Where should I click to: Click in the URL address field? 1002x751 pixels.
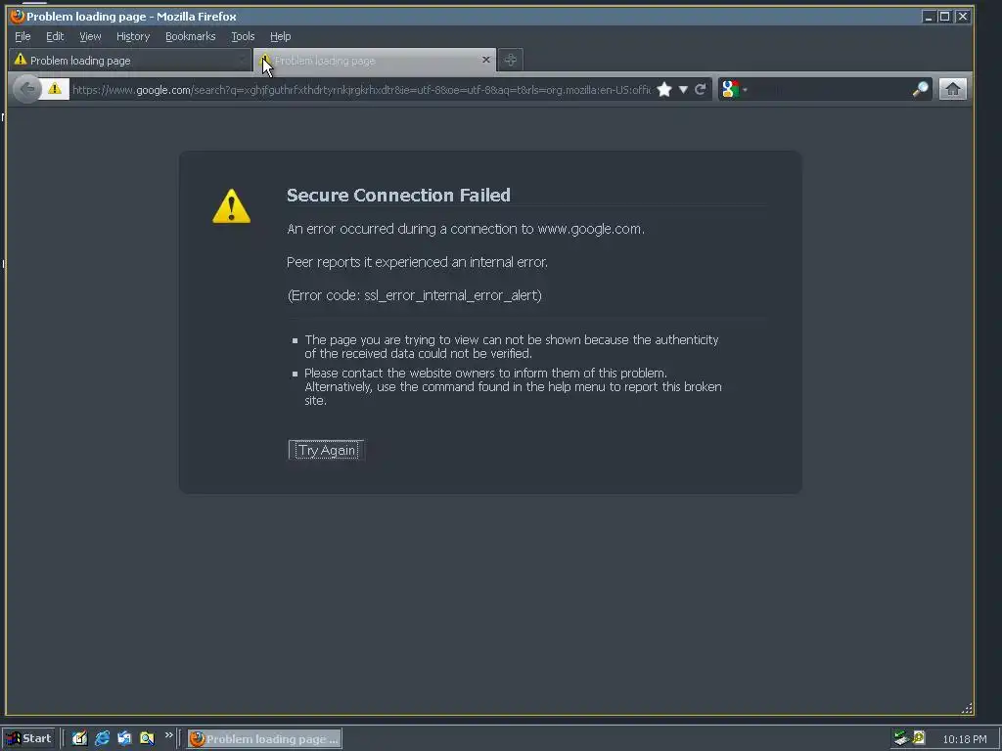pos(361,90)
